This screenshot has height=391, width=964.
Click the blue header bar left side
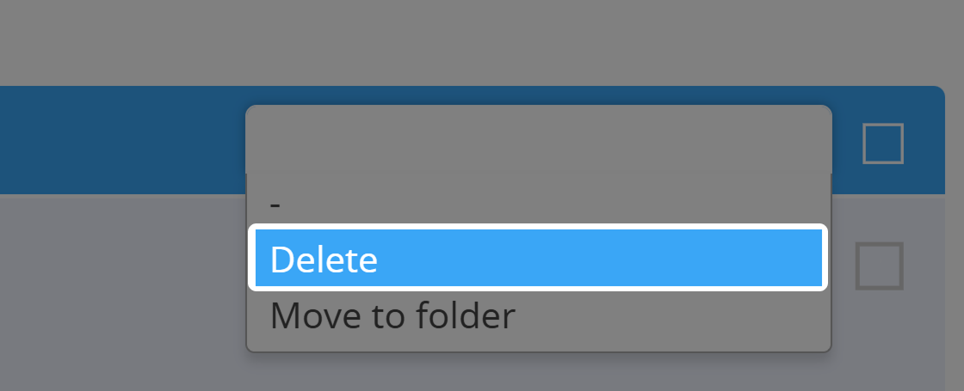point(112,139)
